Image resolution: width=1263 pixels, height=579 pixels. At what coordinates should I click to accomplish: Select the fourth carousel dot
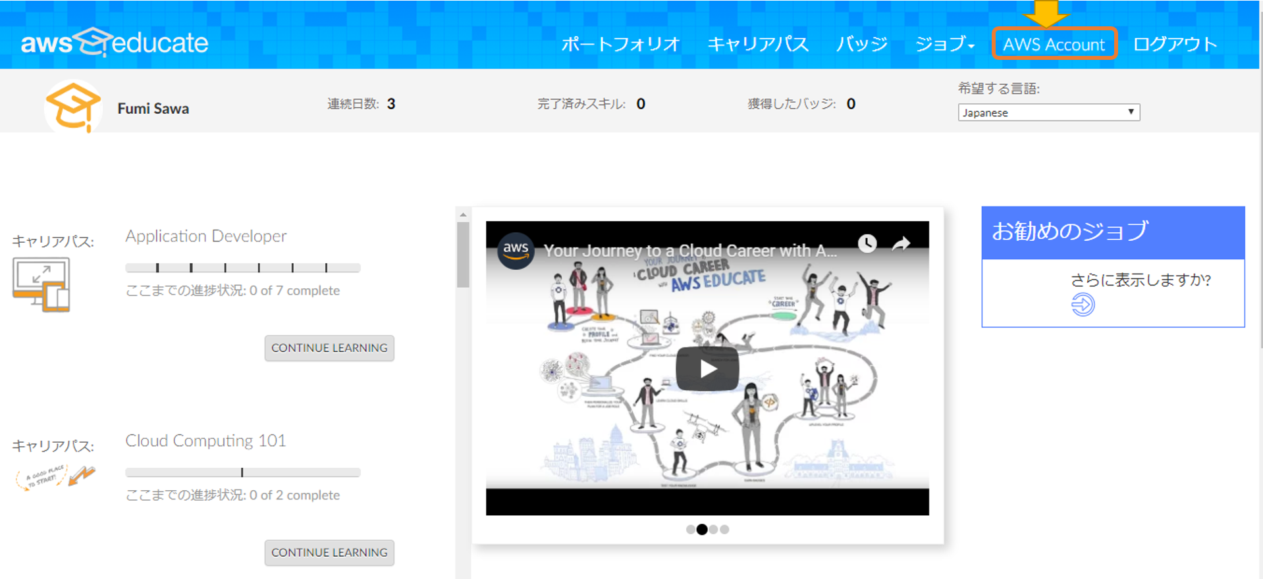coord(724,530)
